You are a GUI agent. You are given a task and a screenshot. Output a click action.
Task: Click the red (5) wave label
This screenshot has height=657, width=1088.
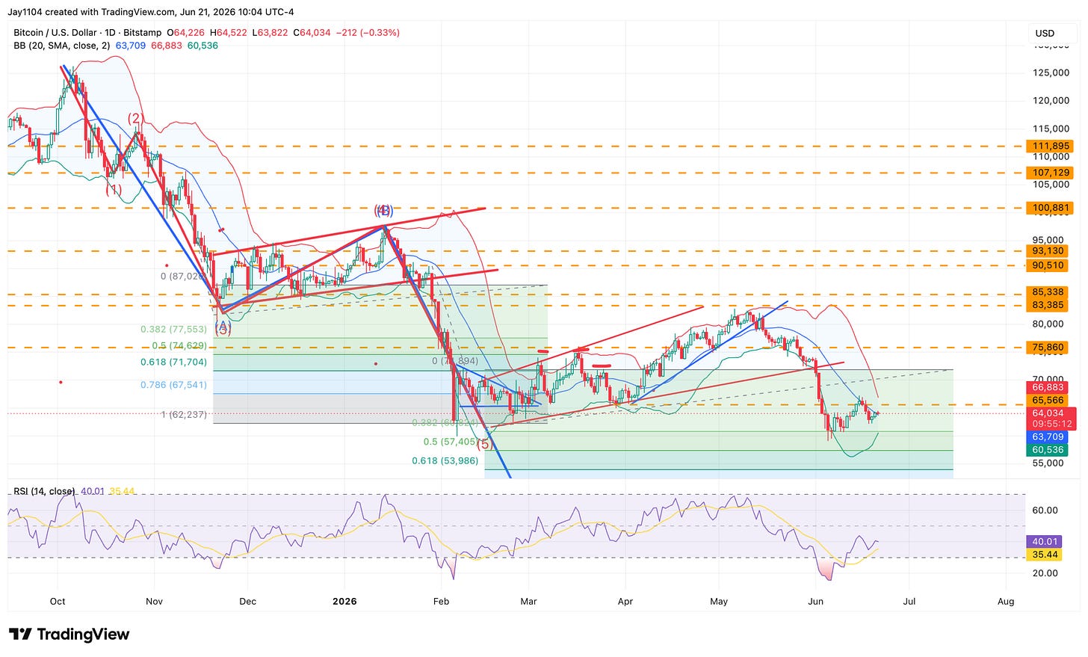pyautogui.click(x=485, y=444)
